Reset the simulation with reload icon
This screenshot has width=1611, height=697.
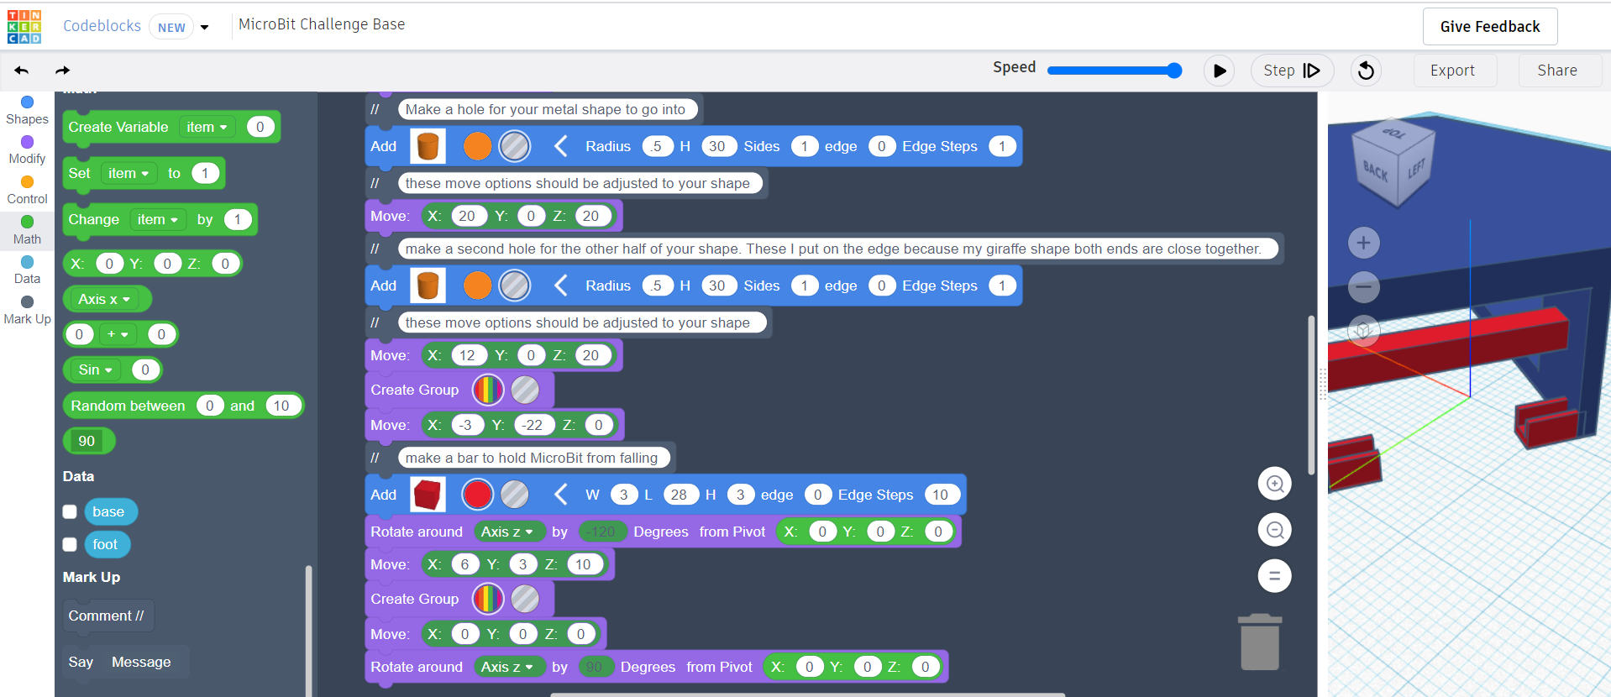[x=1367, y=71]
